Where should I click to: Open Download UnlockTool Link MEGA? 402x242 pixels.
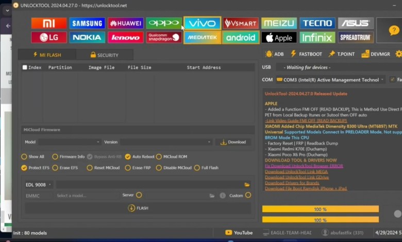coord(296,171)
